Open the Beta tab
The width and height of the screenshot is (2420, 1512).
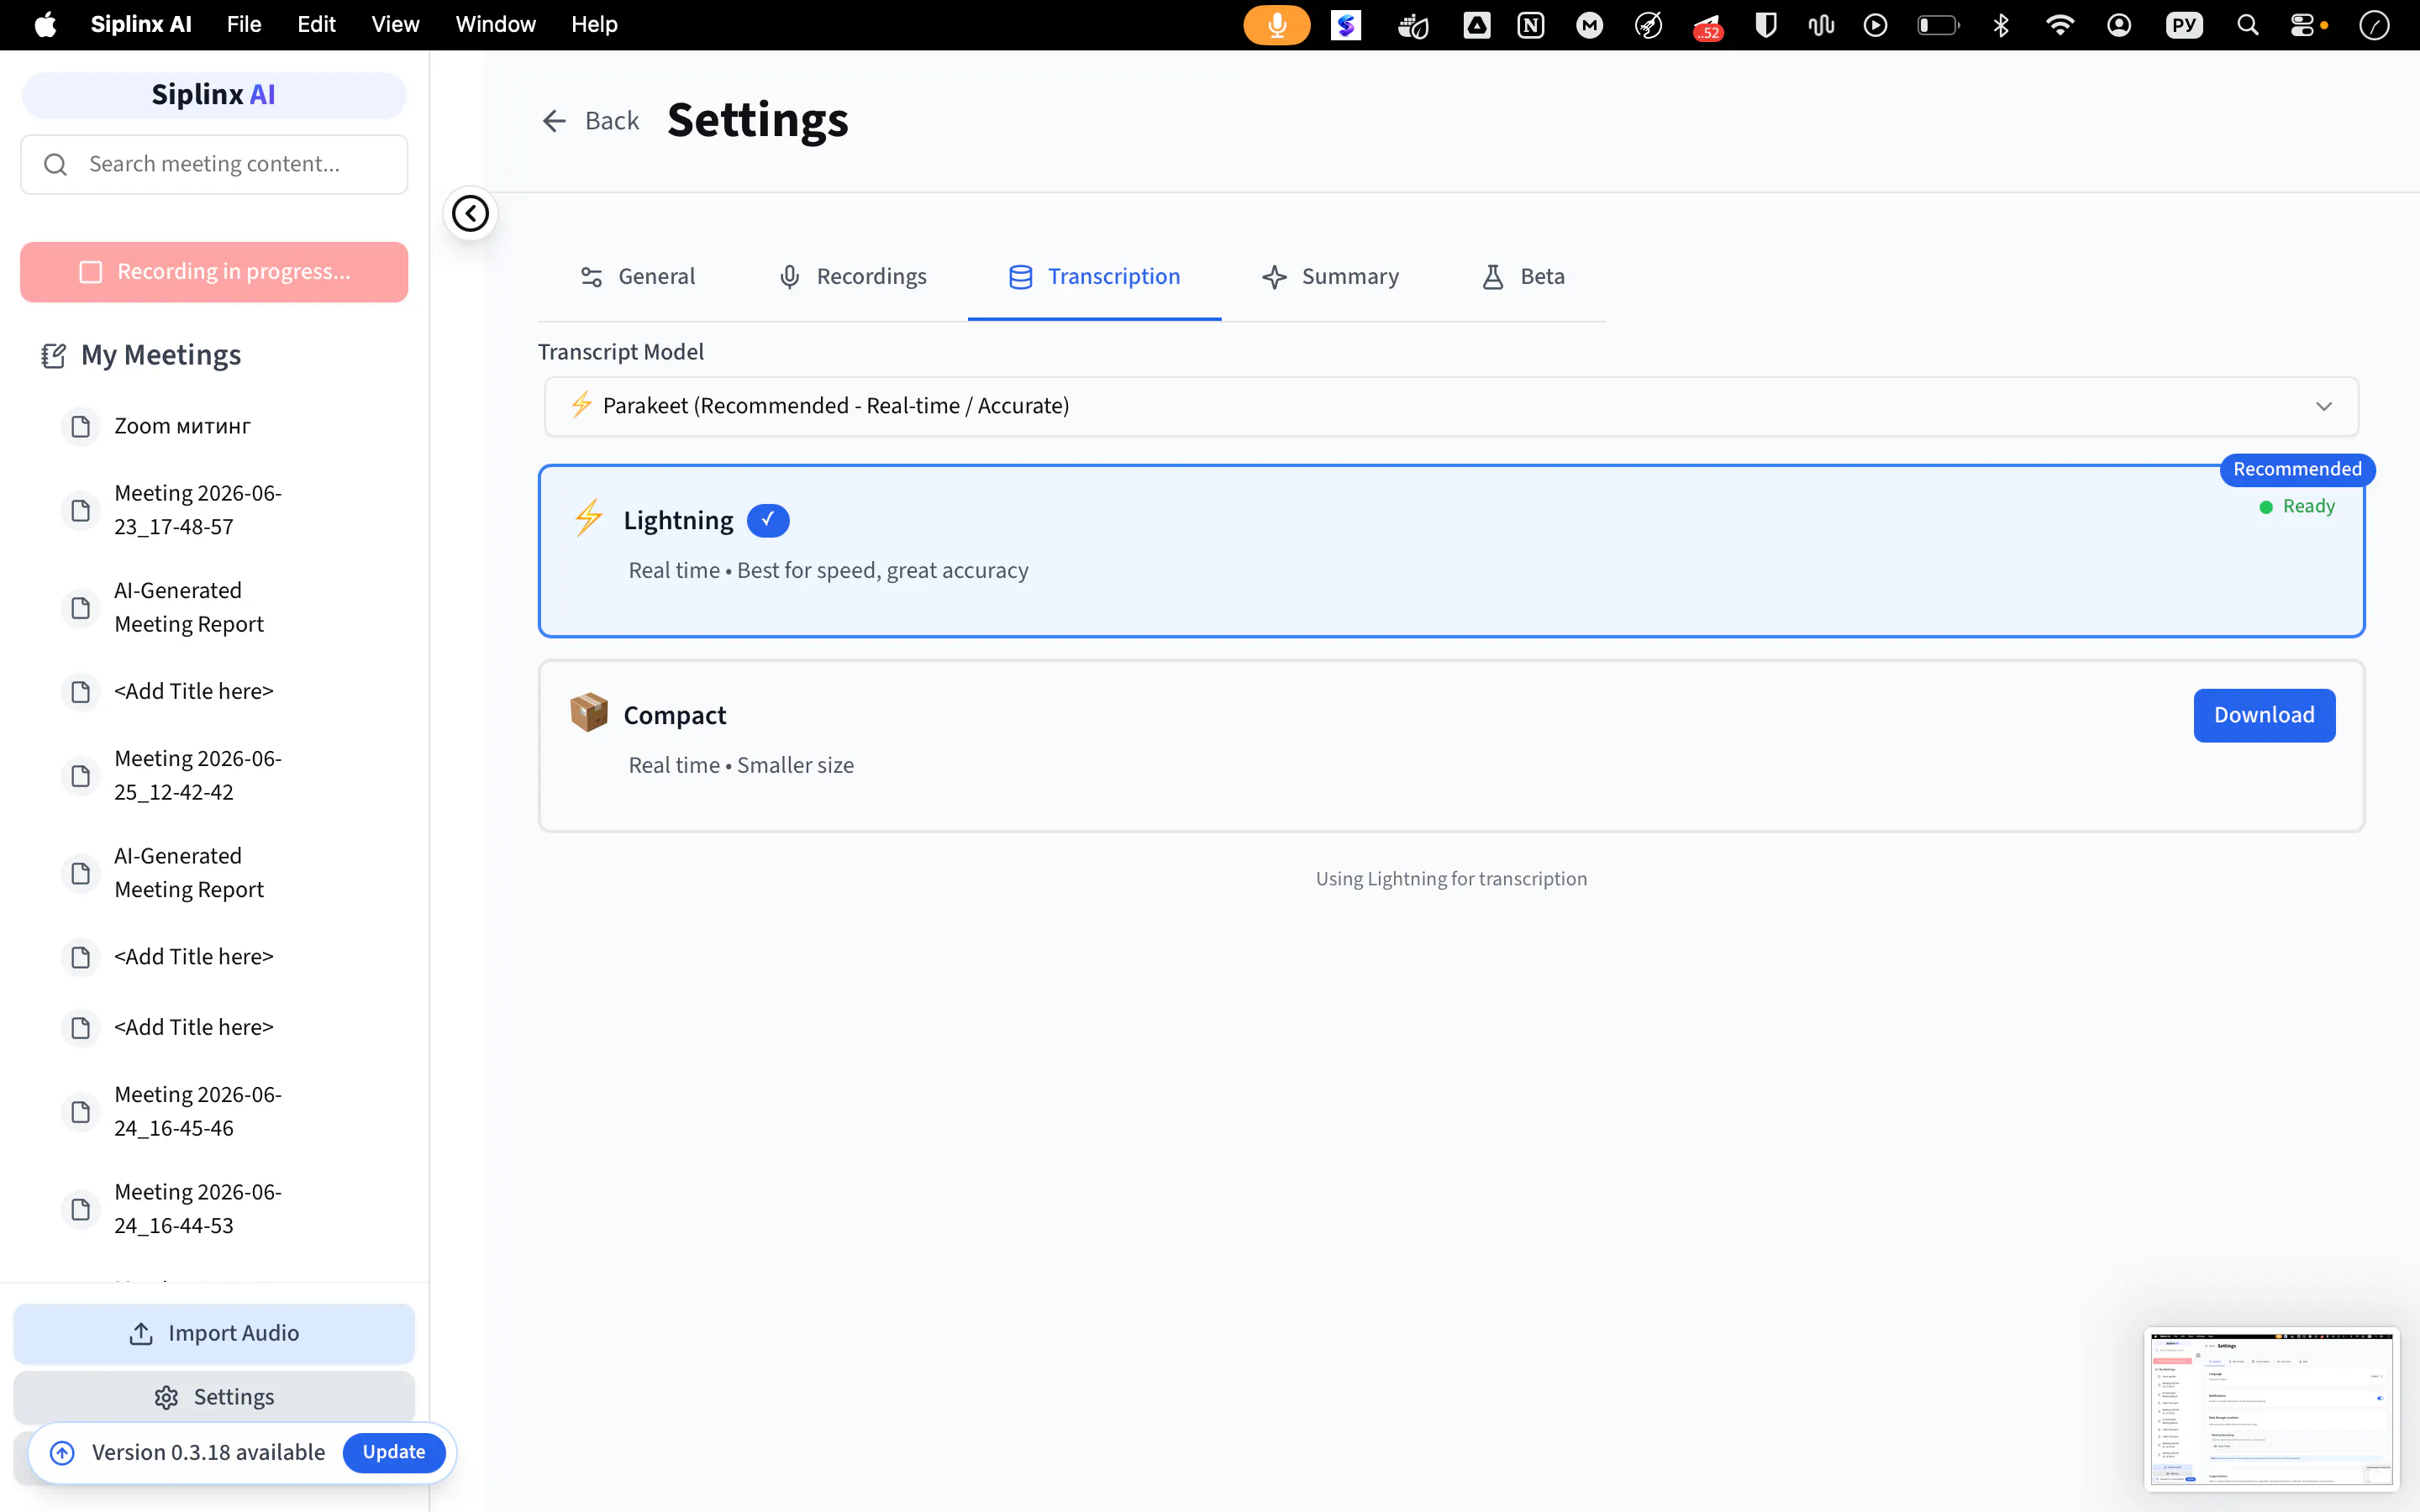[1524, 277]
